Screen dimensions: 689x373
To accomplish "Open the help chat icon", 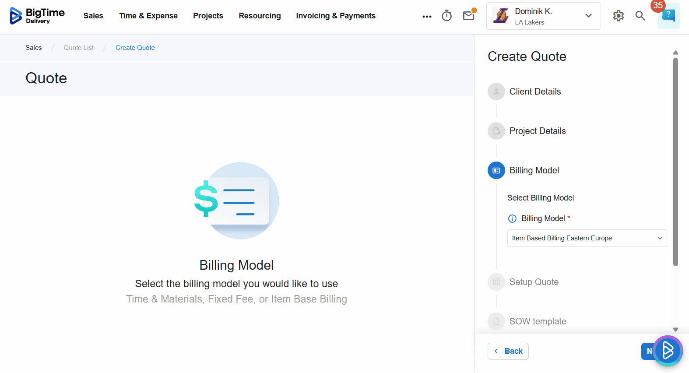I will coord(668,16).
